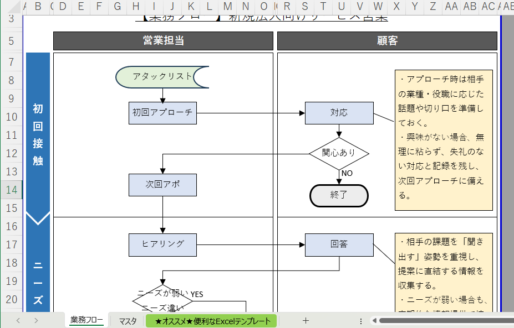Click the 関心あり decision diamond
Image resolution: width=514 pixels, height=328 pixels.
(339, 153)
